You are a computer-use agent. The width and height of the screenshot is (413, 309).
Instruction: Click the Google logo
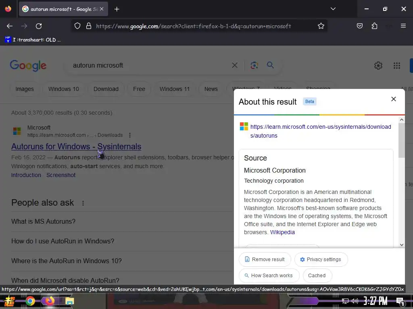pos(28,66)
